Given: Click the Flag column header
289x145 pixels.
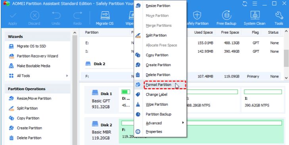Looking at the screenshot, I should coord(255,32).
